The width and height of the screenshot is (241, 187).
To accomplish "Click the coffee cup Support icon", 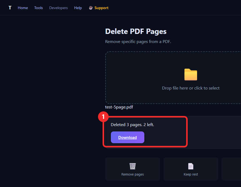I will [x=91, y=8].
